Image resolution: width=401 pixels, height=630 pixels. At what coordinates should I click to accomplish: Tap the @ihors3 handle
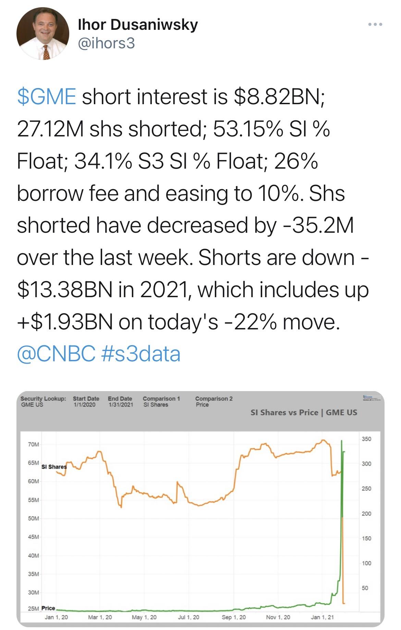click(x=107, y=44)
